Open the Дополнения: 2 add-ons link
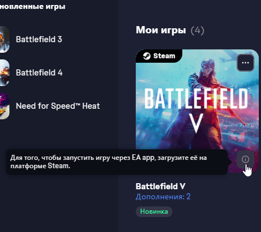The image size is (261, 232). coord(163,196)
